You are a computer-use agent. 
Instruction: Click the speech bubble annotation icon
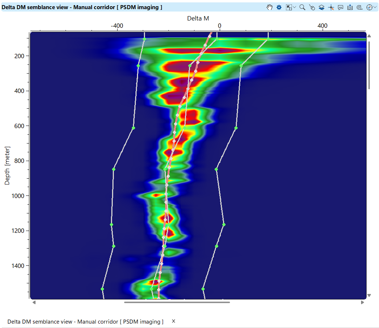[341, 7]
